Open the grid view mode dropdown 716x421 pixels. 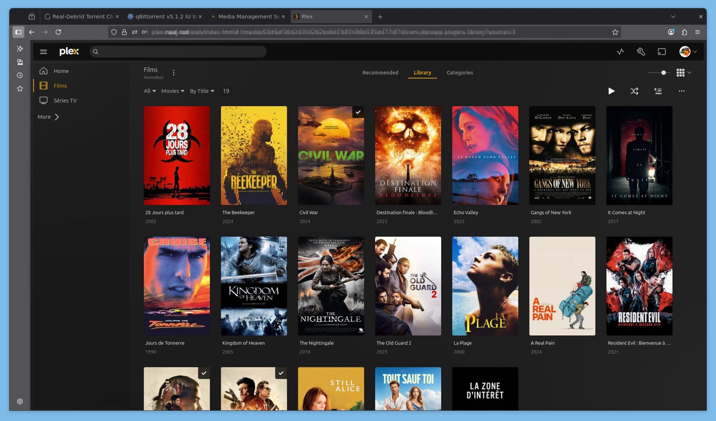pyautogui.click(x=684, y=73)
